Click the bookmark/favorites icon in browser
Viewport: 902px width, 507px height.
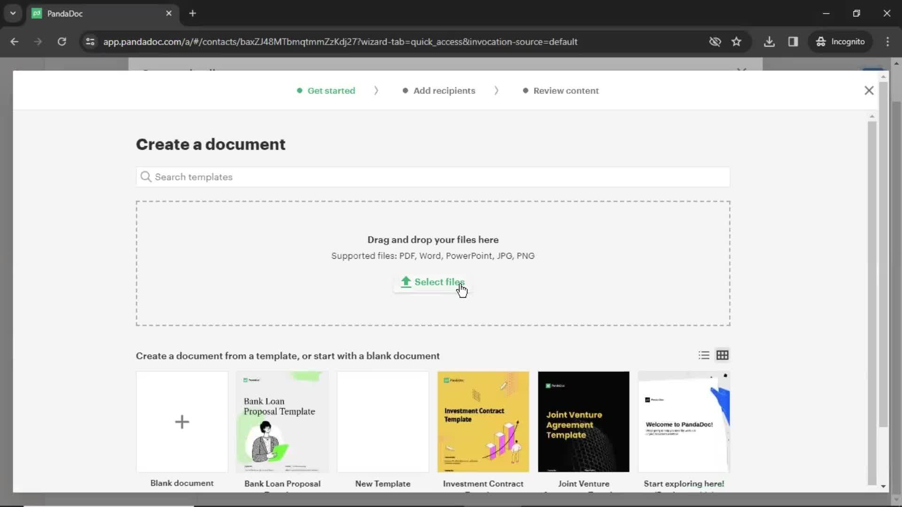tap(737, 41)
